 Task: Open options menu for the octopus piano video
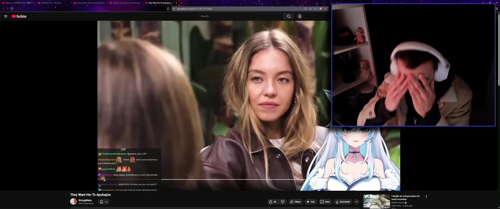tap(426, 197)
